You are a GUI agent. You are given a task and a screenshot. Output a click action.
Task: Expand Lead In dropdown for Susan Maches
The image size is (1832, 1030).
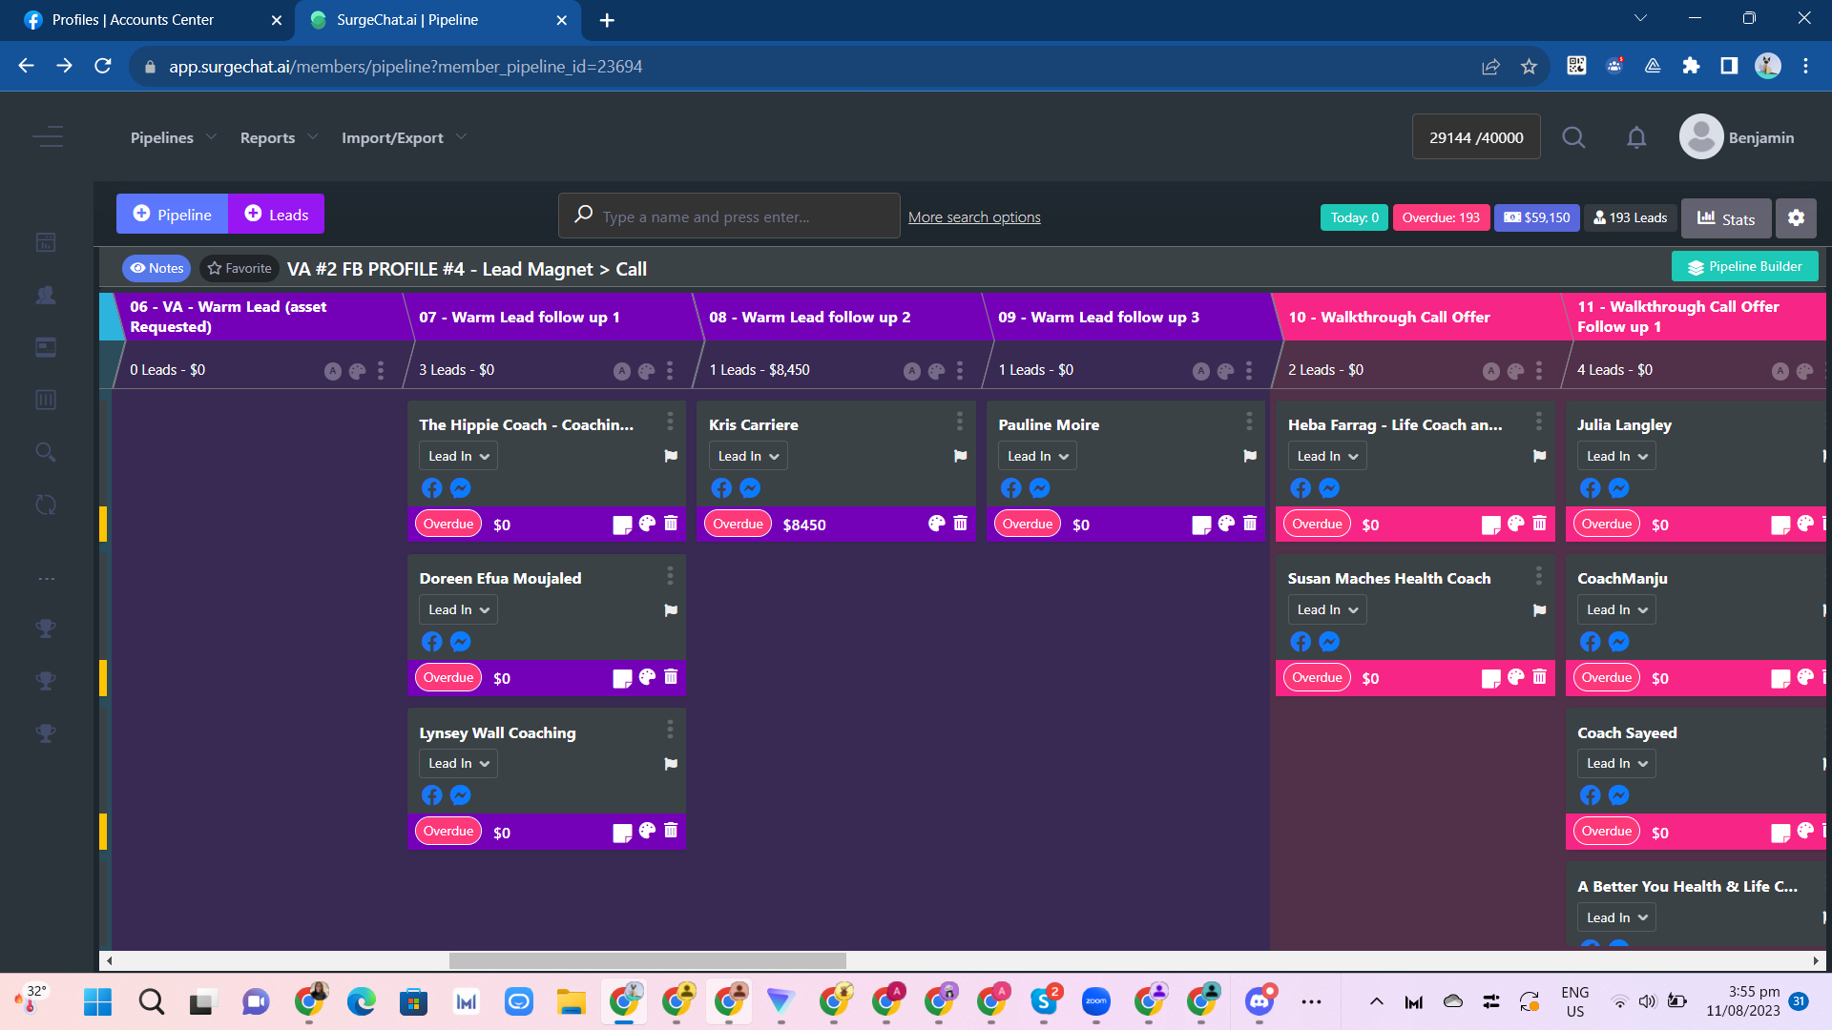(1326, 609)
